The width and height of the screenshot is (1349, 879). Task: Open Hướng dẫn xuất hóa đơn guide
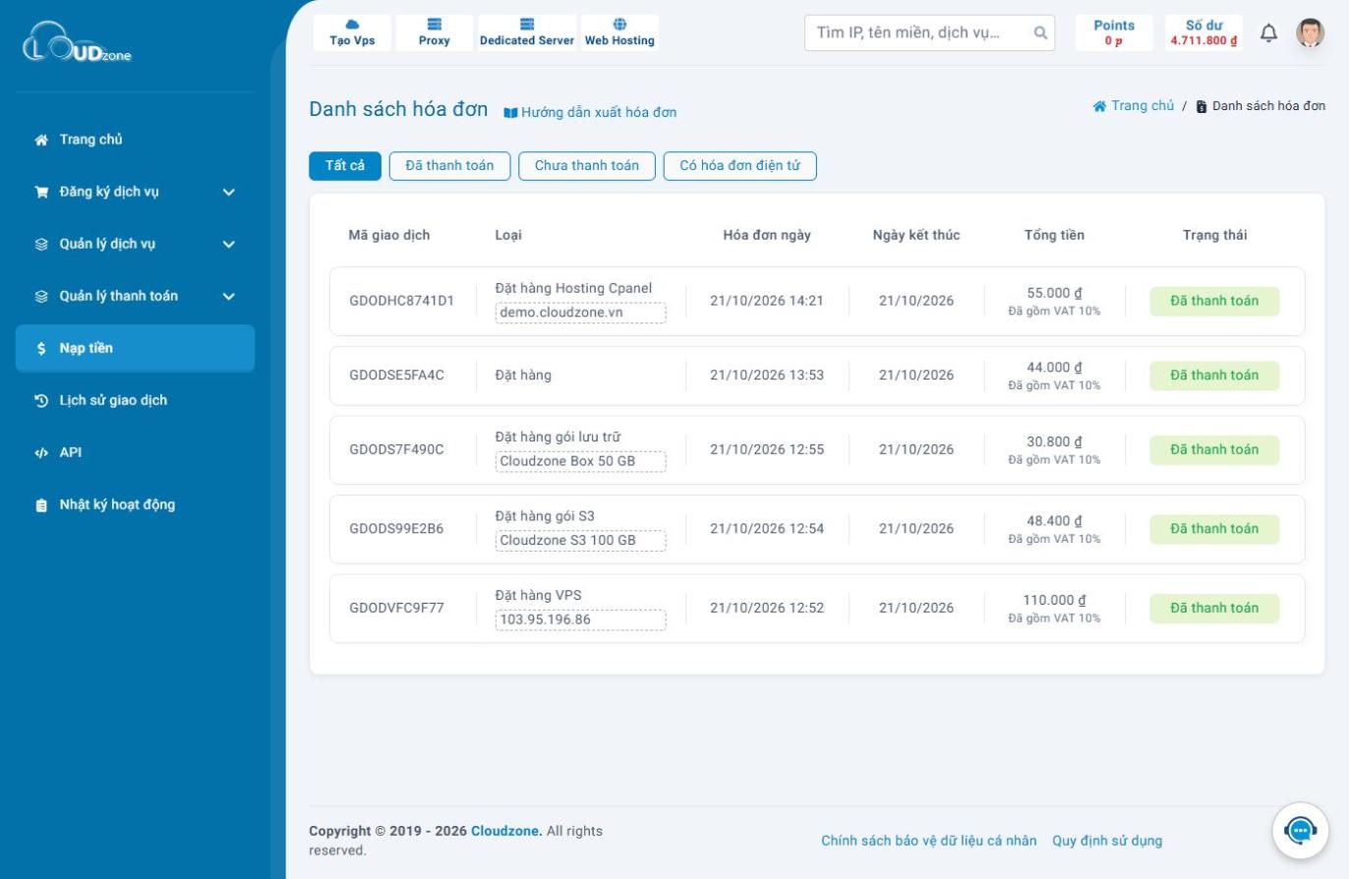pyautogui.click(x=590, y=112)
